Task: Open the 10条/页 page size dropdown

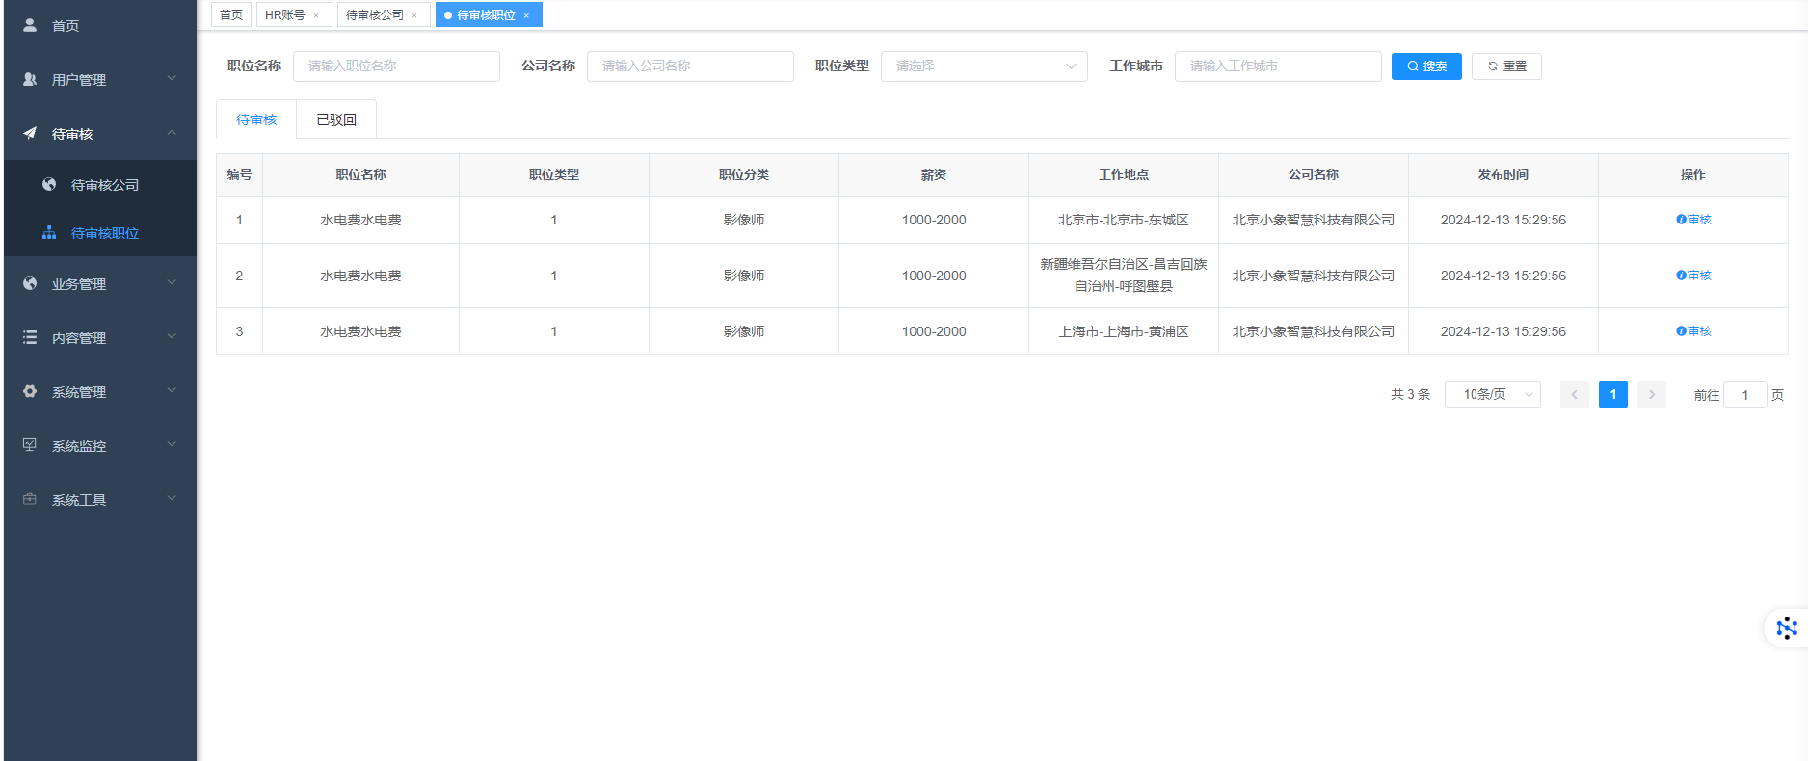Action: (1492, 395)
